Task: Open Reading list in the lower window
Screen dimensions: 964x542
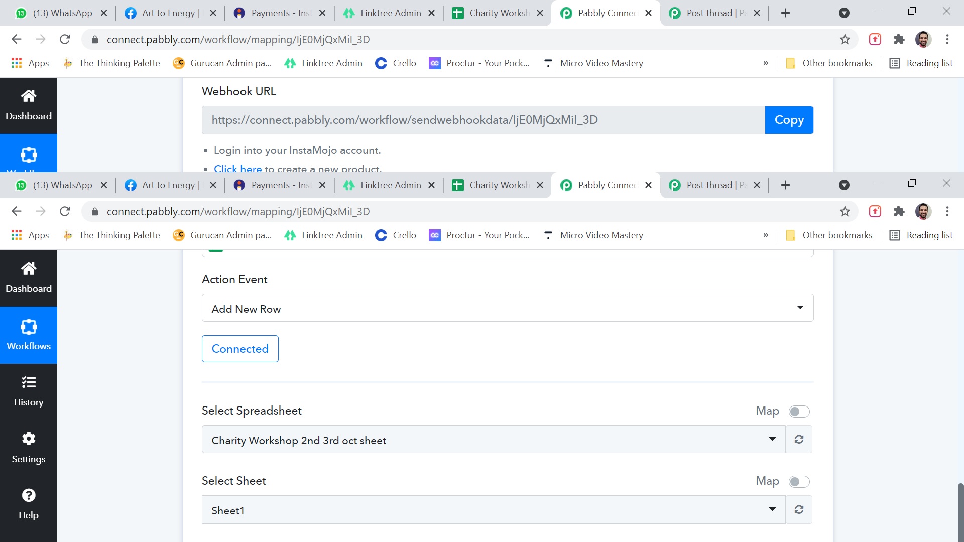Action: coord(921,235)
